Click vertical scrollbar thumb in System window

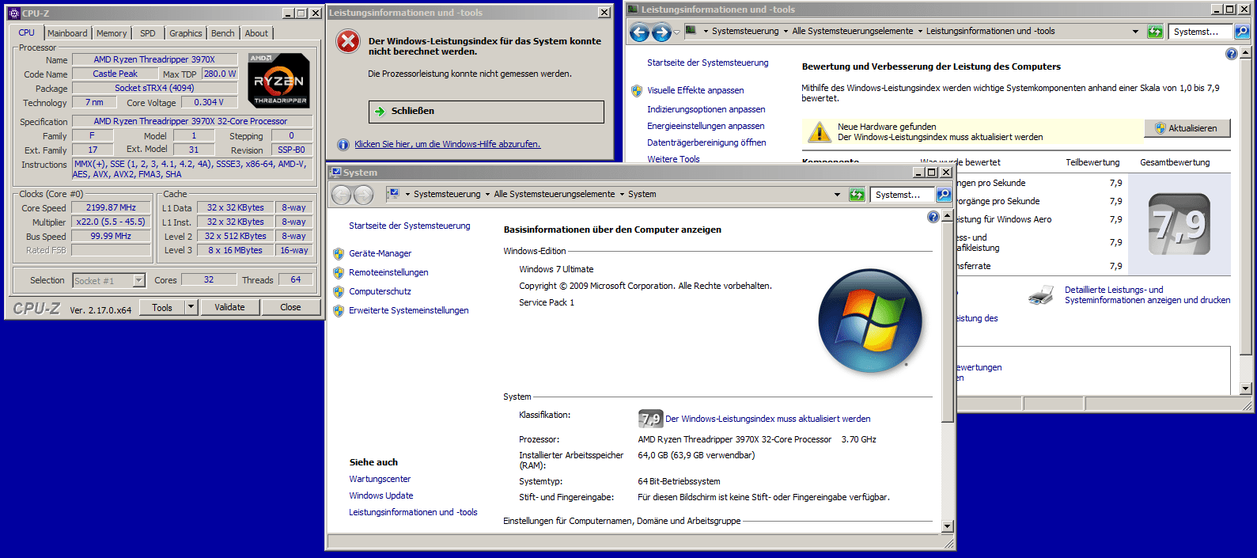point(948,321)
